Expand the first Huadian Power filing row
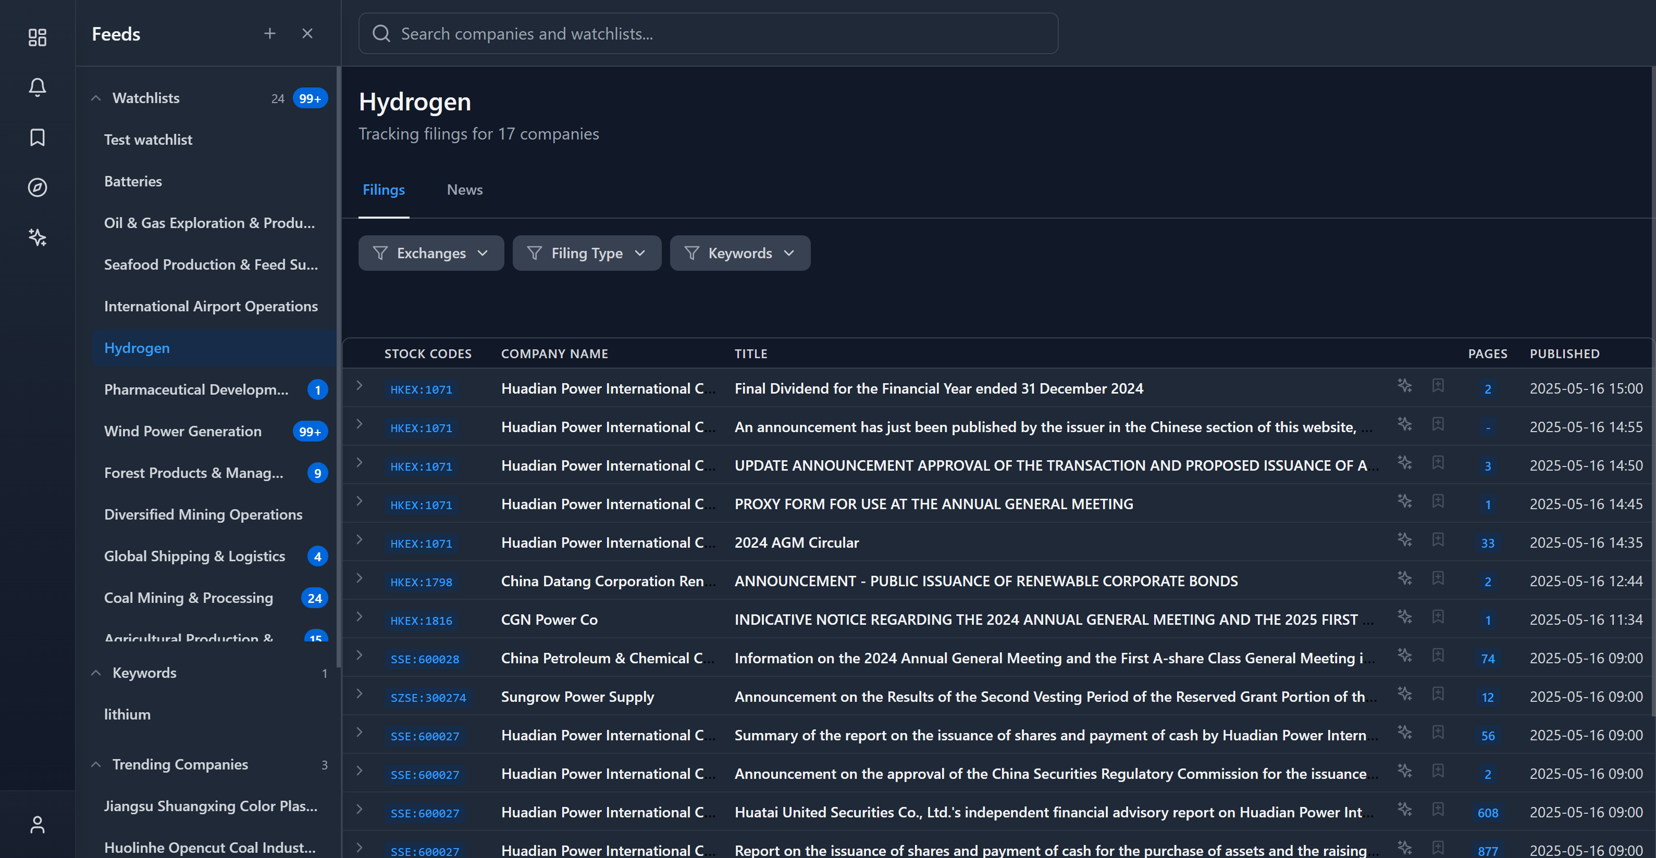This screenshot has height=858, width=1656. [359, 388]
